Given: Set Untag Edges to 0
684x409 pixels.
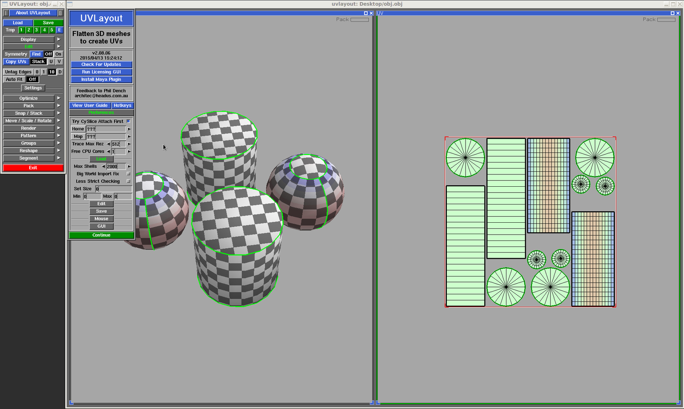Looking at the screenshot, I should pyautogui.click(x=37, y=72).
